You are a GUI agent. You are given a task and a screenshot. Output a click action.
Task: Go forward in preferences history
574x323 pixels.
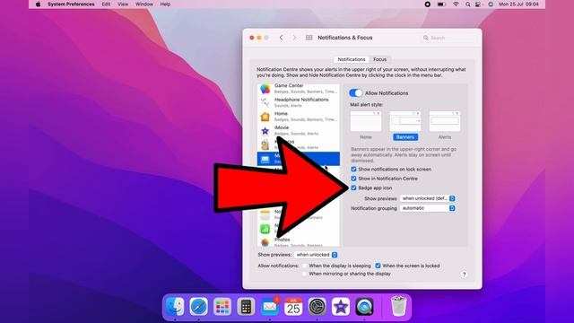pos(294,38)
